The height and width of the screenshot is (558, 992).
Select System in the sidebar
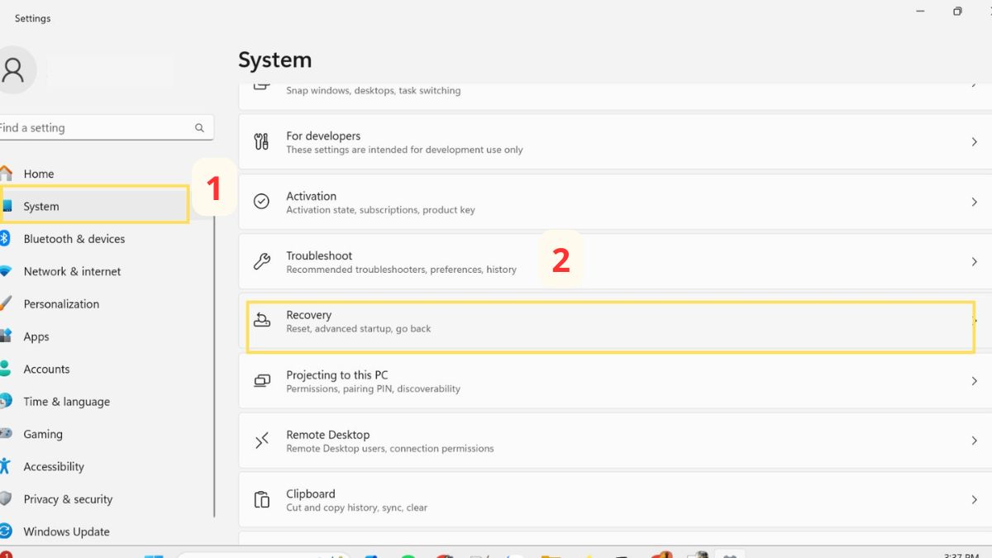(x=41, y=207)
